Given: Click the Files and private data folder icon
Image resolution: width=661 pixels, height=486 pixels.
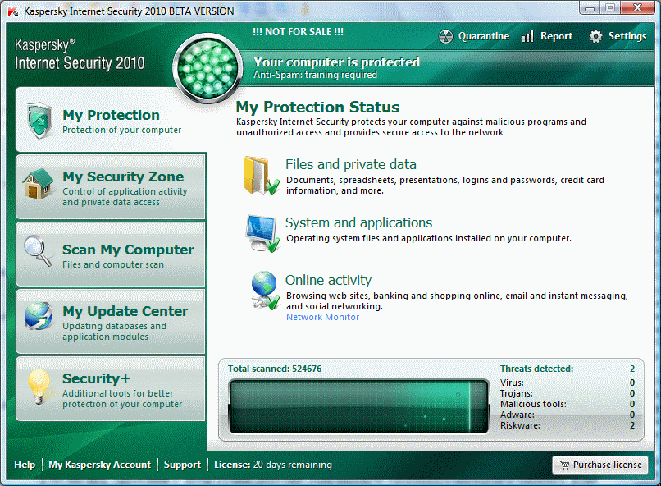Looking at the screenshot, I should tap(262, 175).
